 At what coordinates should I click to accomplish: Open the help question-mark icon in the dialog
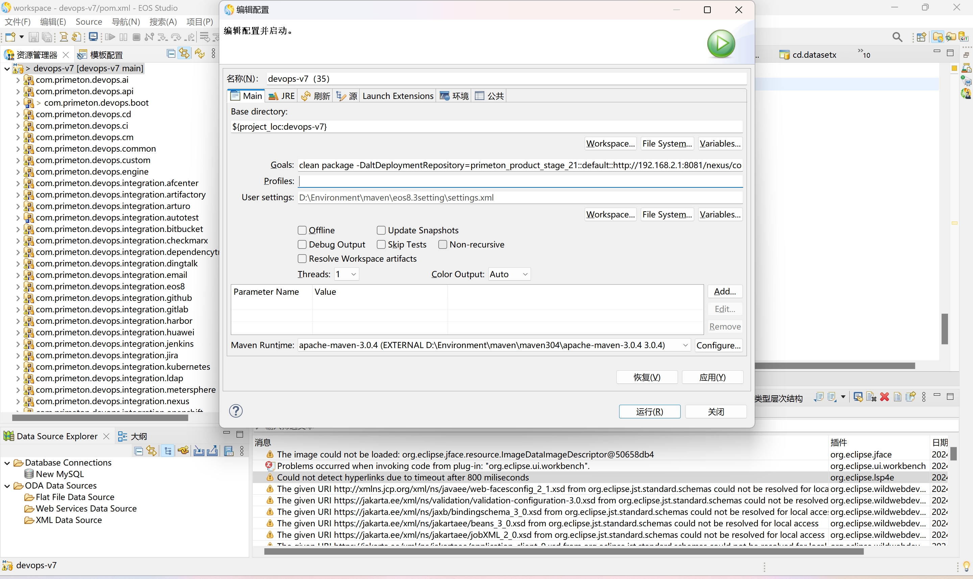[236, 411]
